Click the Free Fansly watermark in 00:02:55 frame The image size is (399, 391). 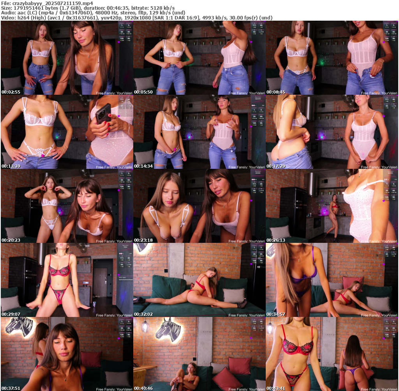pos(114,93)
